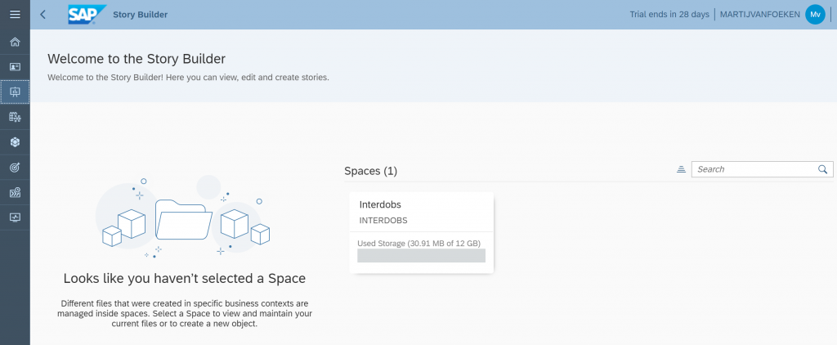The image size is (837, 345).
Task: Click the magnifier search icon
Action: pyautogui.click(x=822, y=169)
